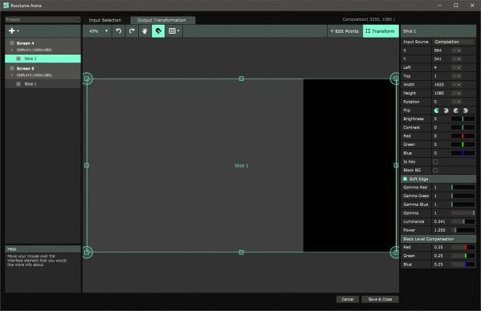This screenshot has width=481, height=311.
Task: Click the bottom edge midpoint handle
Action: 242,252
